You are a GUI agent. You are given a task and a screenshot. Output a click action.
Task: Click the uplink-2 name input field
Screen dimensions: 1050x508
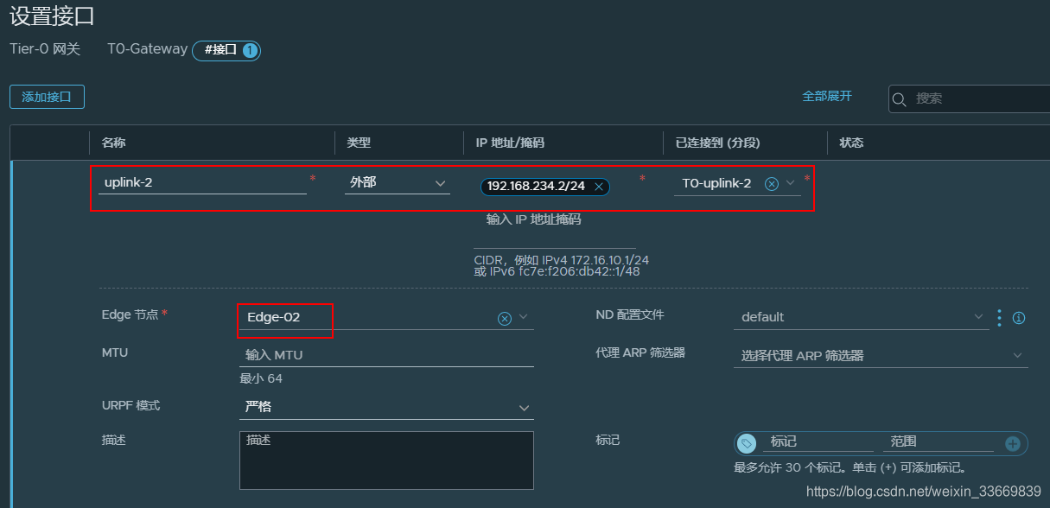(202, 183)
